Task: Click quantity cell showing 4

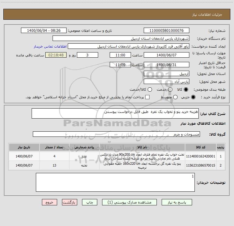Action: point(54,156)
